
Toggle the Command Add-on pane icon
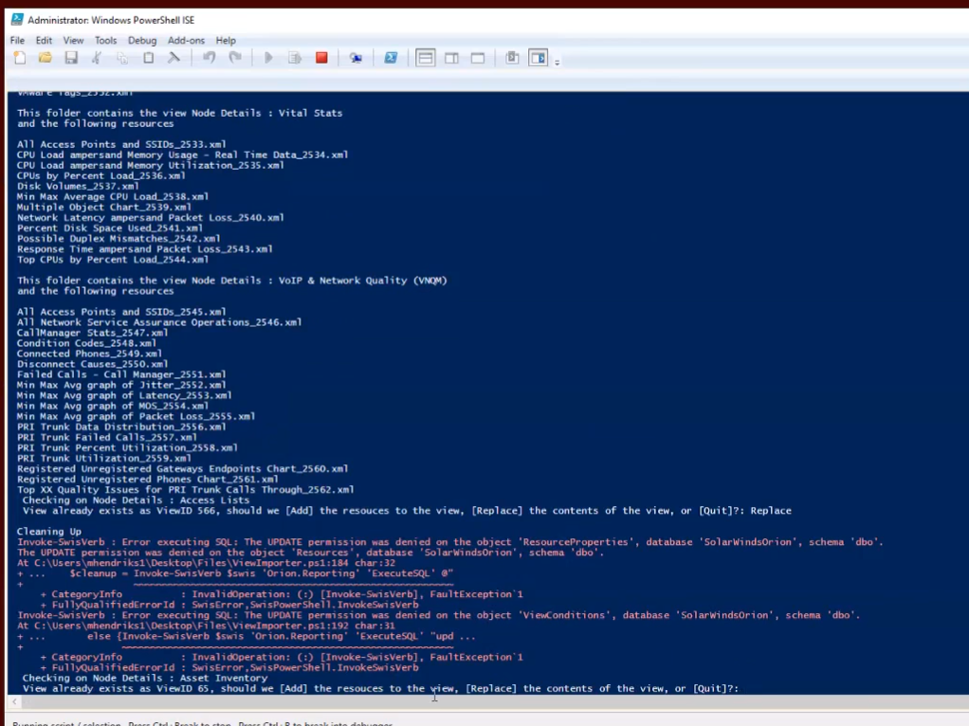[x=539, y=58]
